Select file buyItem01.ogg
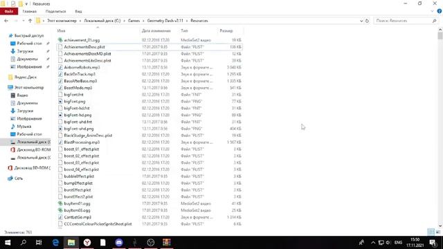 (77, 203)
